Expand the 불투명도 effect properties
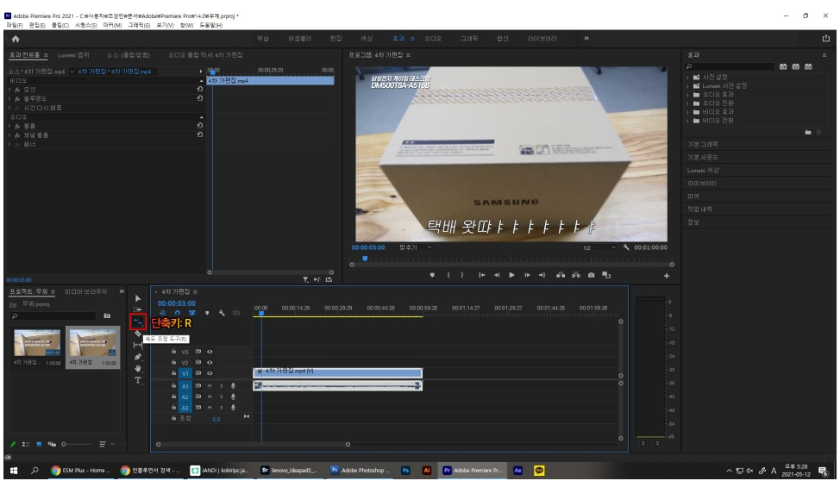The image size is (840, 481). (x=9, y=98)
